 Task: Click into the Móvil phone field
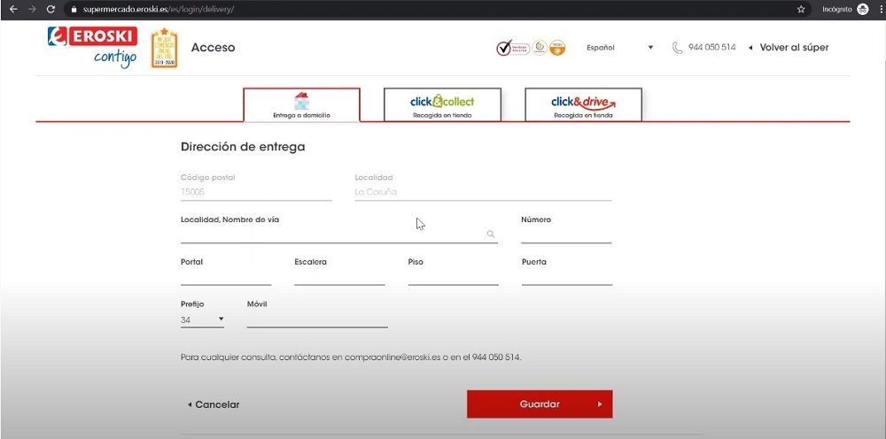tap(317, 320)
